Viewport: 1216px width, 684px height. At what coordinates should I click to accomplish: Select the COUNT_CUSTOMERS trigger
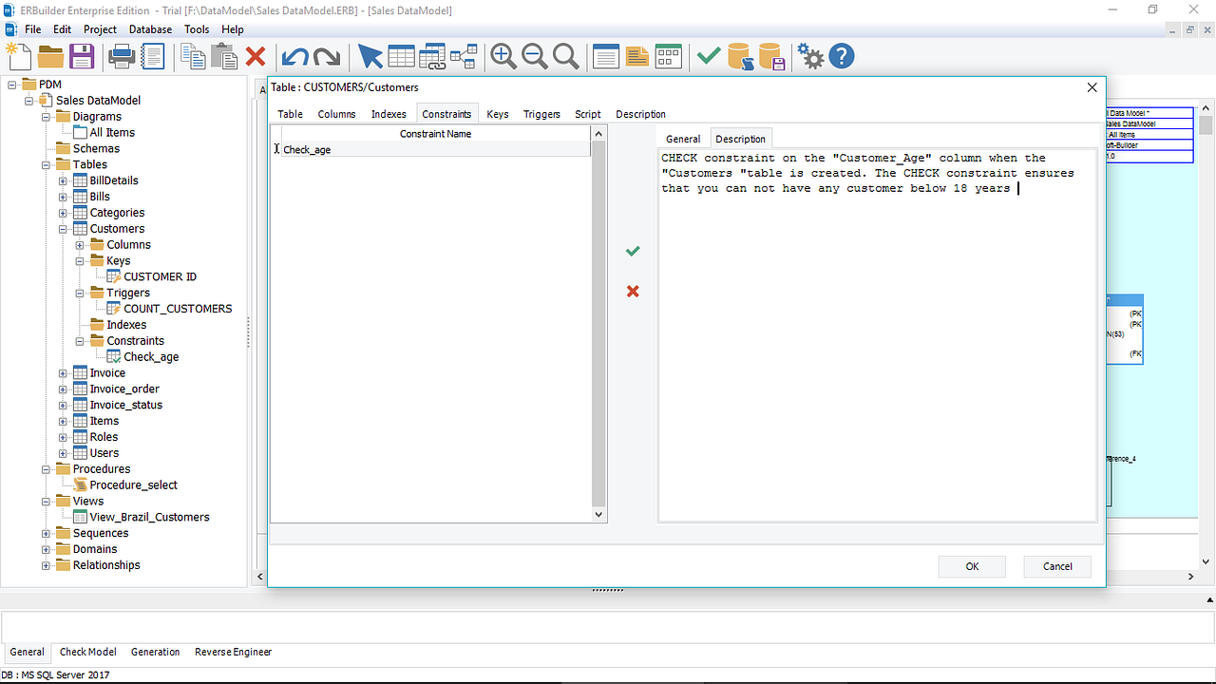pos(177,308)
